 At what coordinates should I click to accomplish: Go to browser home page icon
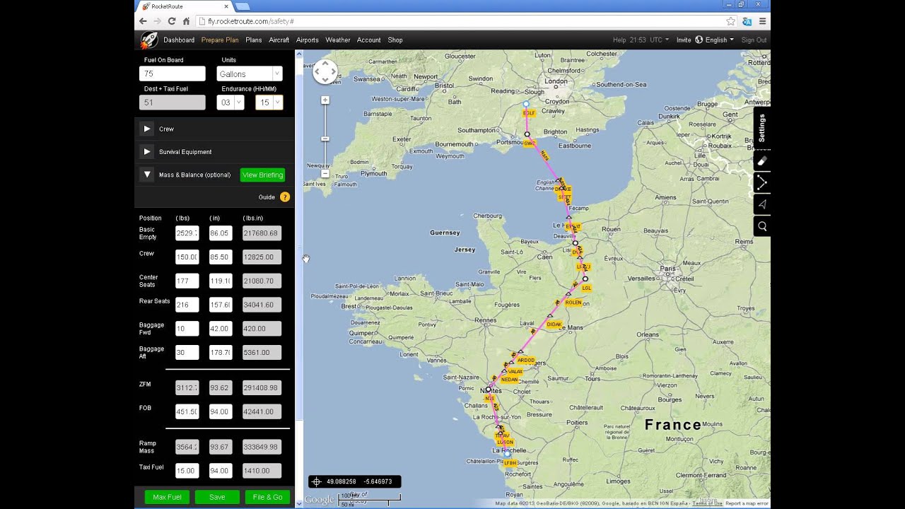pyautogui.click(x=186, y=21)
